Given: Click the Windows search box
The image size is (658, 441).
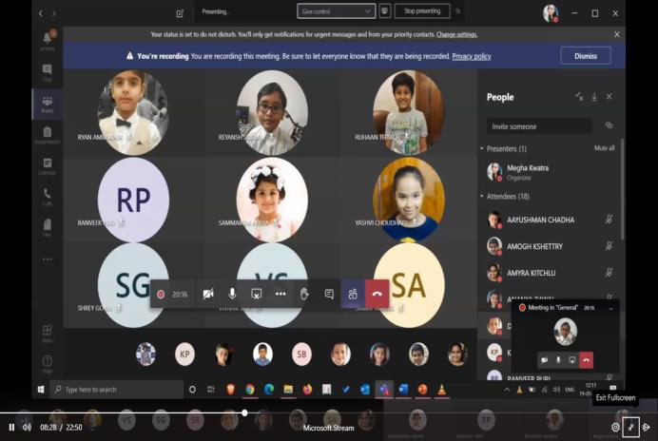Looking at the screenshot, I should (117, 390).
